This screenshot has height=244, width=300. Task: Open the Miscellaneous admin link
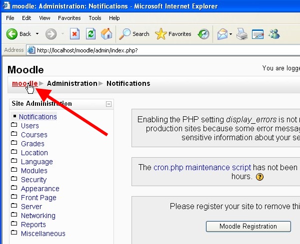pos(43,234)
